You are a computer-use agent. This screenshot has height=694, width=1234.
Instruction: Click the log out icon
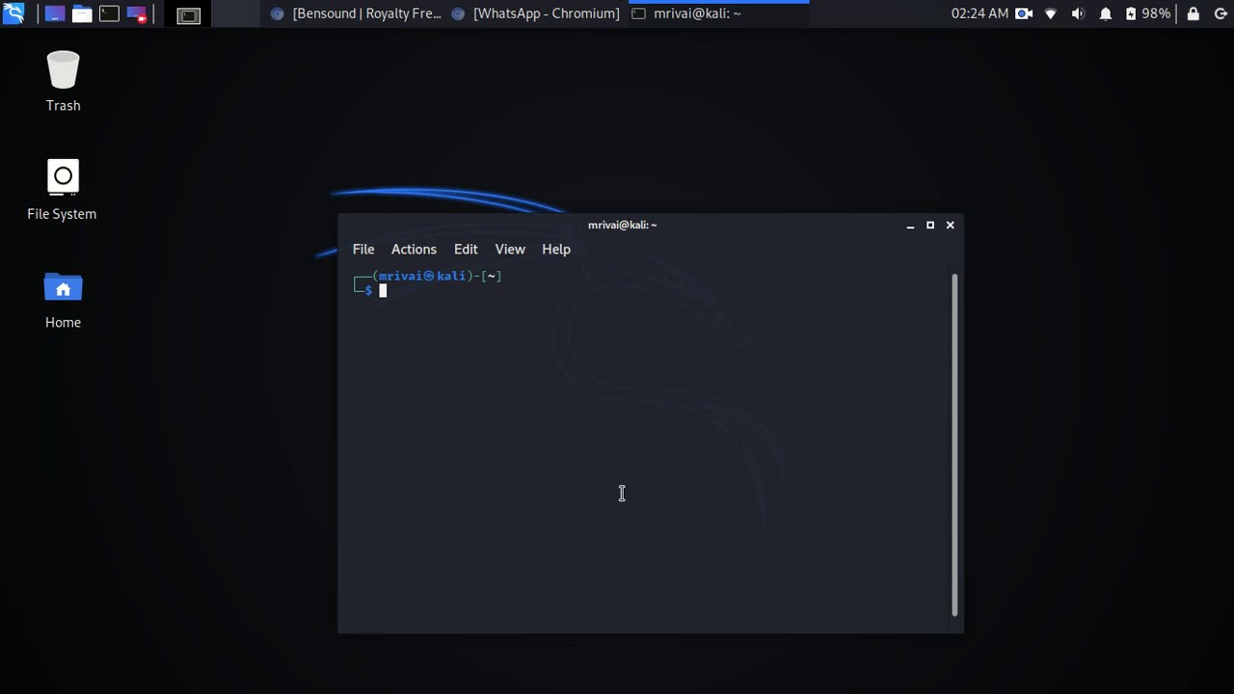[x=1221, y=13]
